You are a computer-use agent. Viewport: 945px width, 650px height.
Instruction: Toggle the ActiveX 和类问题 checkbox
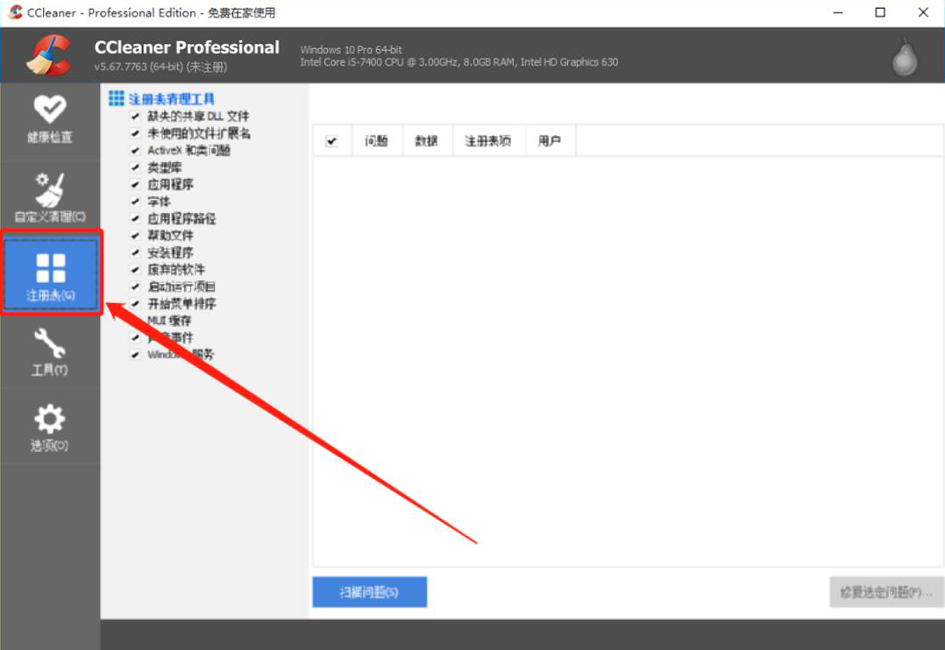click(x=135, y=150)
